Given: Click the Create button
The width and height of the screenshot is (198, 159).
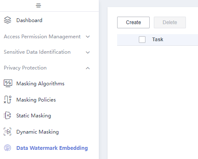Looking at the screenshot, I should (133, 22).
